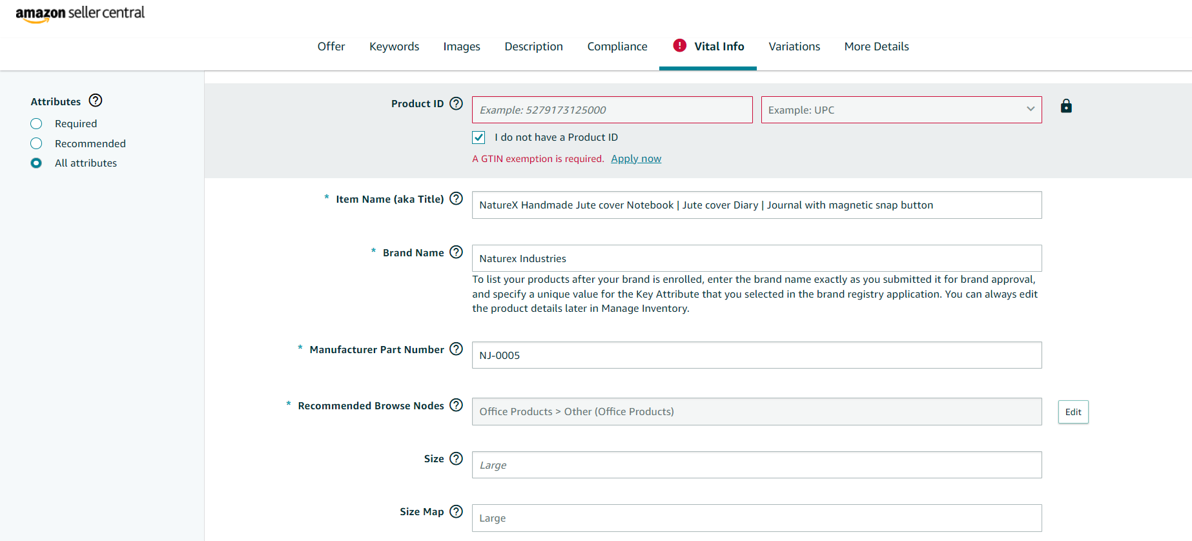Switch to the Keywords tab

(394, 46)
